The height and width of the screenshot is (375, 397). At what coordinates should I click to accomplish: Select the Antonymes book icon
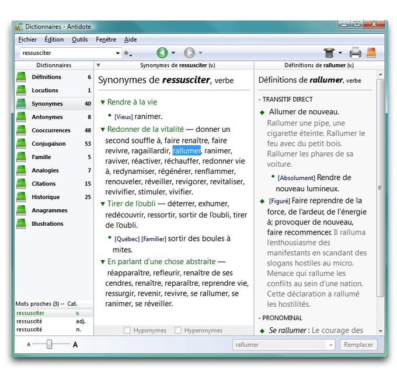(x=21, y=117)
